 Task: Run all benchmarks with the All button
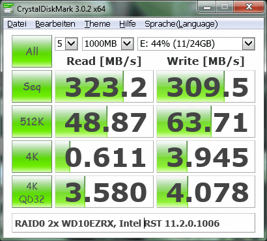point(32,51)
